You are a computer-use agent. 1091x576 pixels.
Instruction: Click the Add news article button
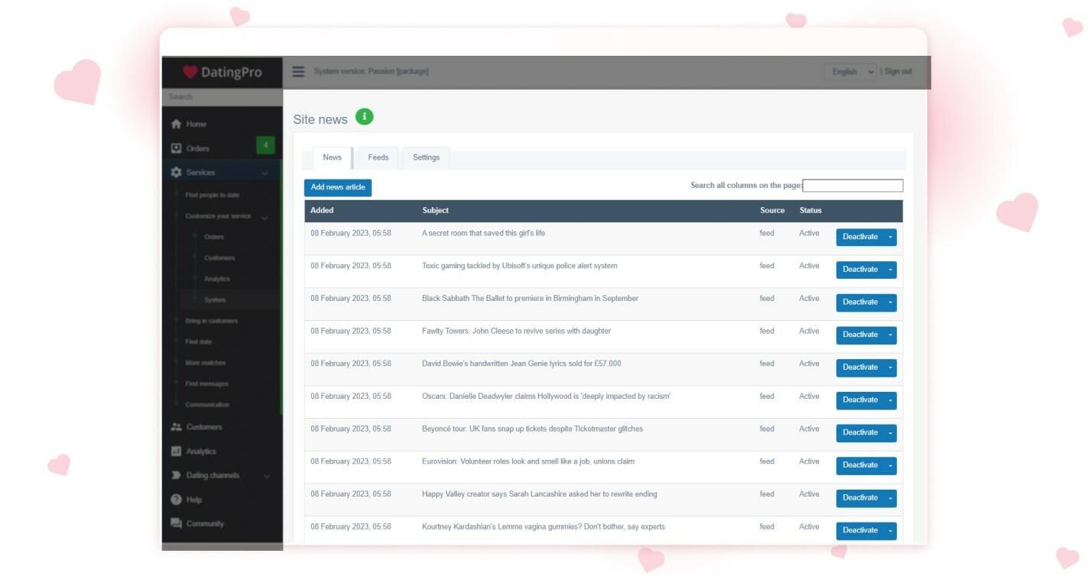pyautogui.click(x=338, y=187)
